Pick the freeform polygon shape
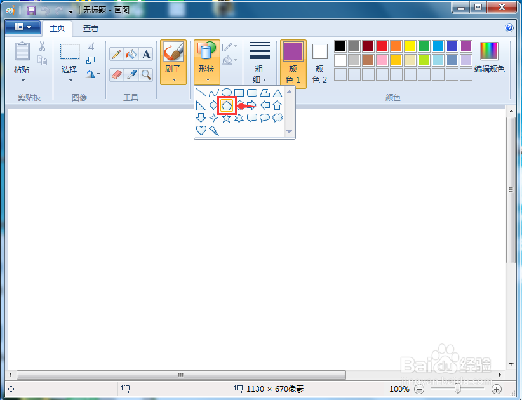Screen dimensions: 522x400 click(x=265, y=93)
